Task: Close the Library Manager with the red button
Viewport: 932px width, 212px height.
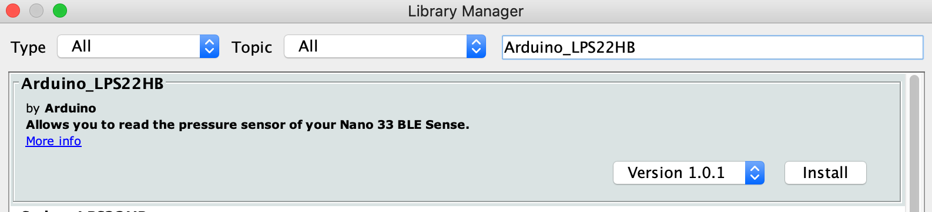Action: click(x=13, y=11)
